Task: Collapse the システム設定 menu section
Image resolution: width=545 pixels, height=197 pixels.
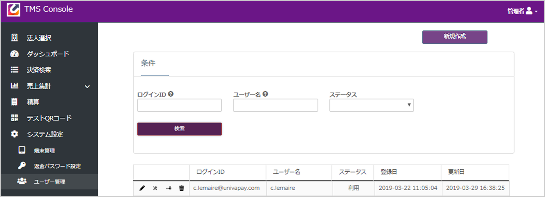Action: [x=45, y=134]
